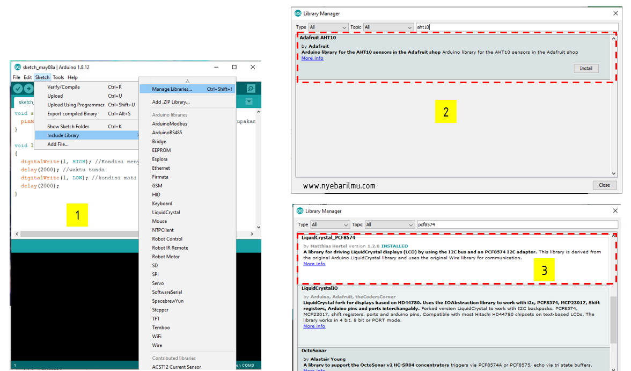Screen dimensions: 631x371
Task: Select the ArduinoRS485 library
Action: coord(167,133)
